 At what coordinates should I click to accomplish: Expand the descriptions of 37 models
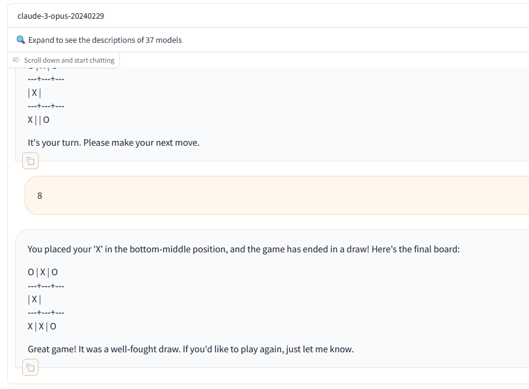(x=105, y=40)
